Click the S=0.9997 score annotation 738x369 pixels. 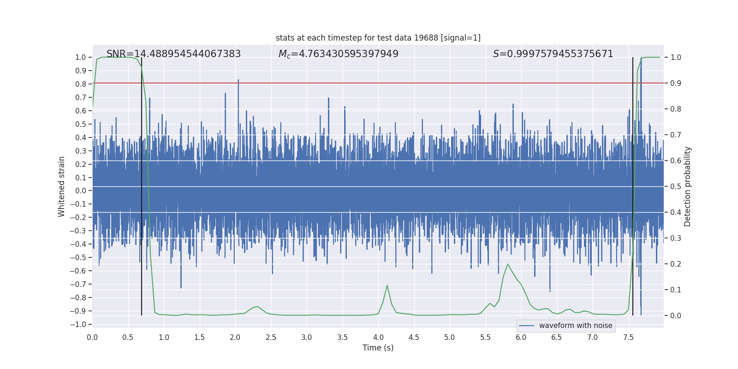553,54
